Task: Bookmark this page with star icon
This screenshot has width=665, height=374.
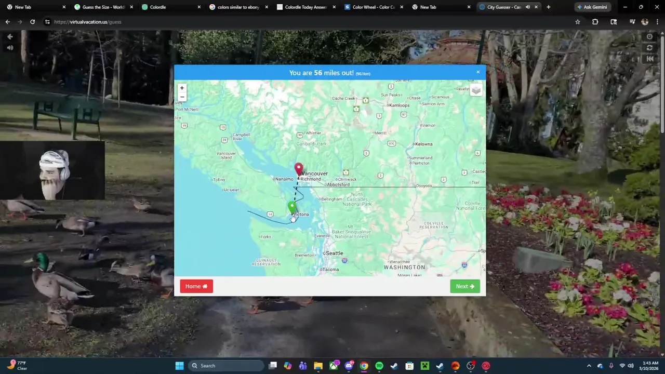Action: pyautogui.click(x=577, y=22)
